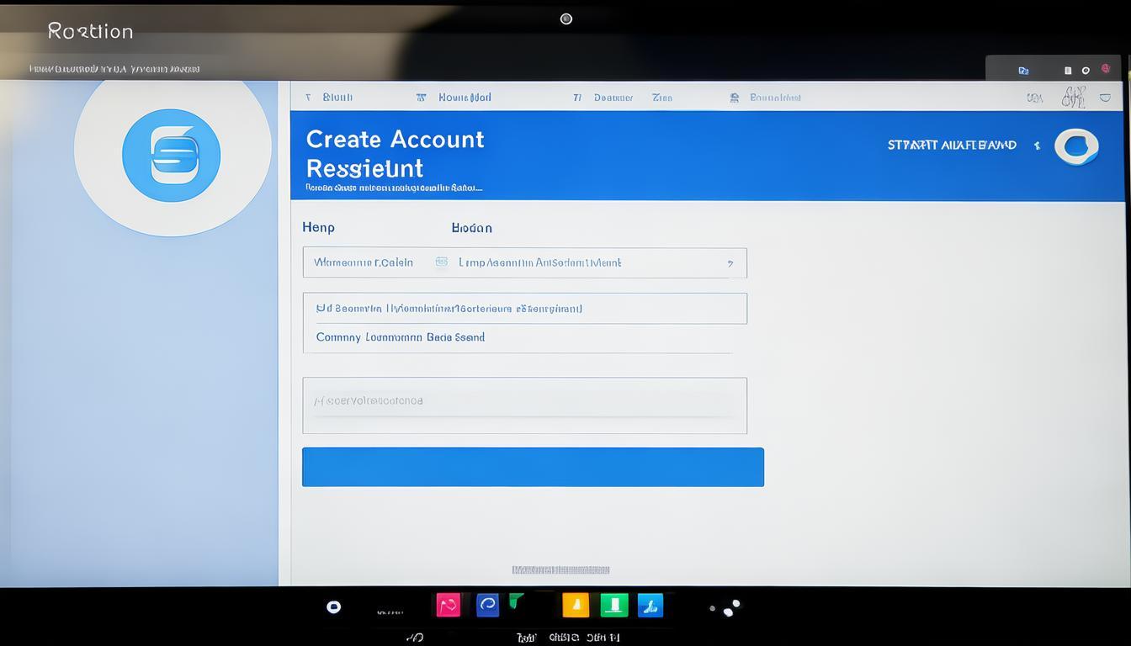This screenshot has width=1131, height=646.
Task: Click the uppercase text in the blue banner
Action: click(952, 145)
